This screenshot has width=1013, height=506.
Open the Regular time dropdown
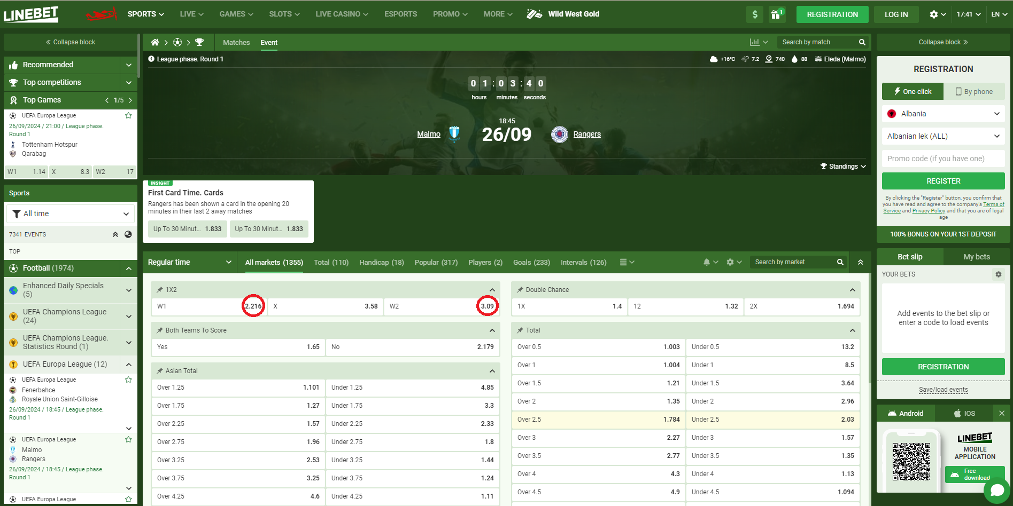click(189, 262)
